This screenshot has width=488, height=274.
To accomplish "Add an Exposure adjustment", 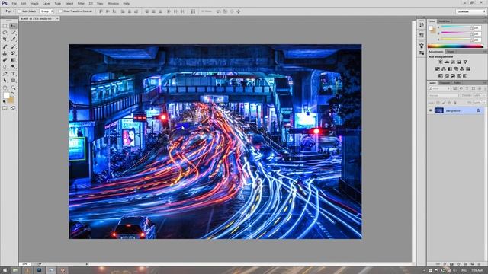I will click(459, 62).
